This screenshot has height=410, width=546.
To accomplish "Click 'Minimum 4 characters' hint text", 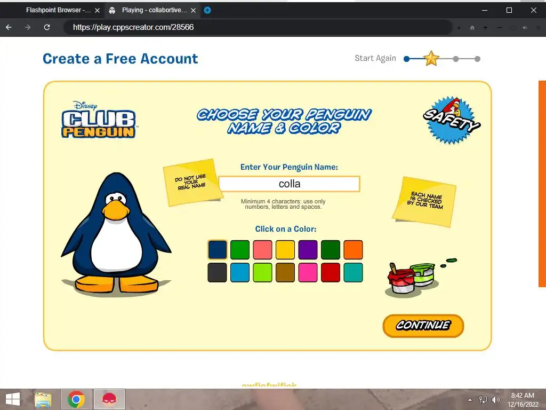I will [x=283, y=204].
